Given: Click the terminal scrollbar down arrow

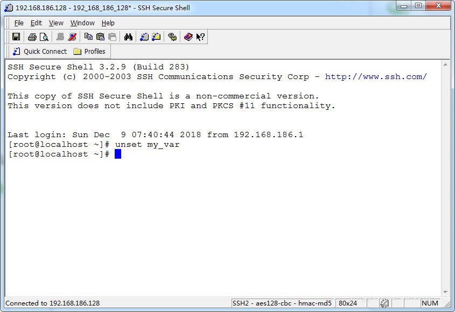Looking at the screenshot, I should [445, 292].
